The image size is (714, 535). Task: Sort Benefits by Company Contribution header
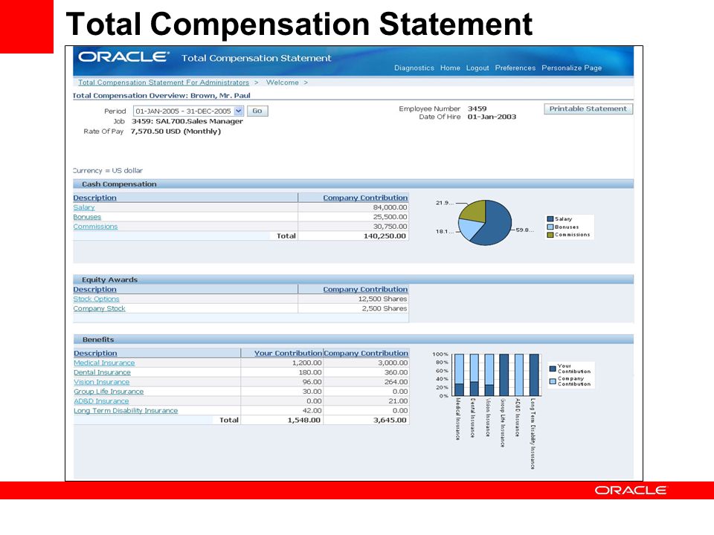[x=366, y=354]
